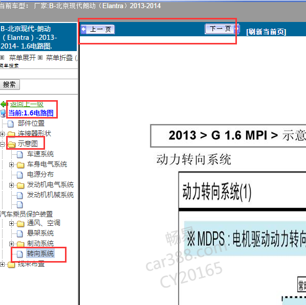This screenshot has height=305, width=306.
Task: Click the page icon next to 悬架系统
Action: pos(20,233)
